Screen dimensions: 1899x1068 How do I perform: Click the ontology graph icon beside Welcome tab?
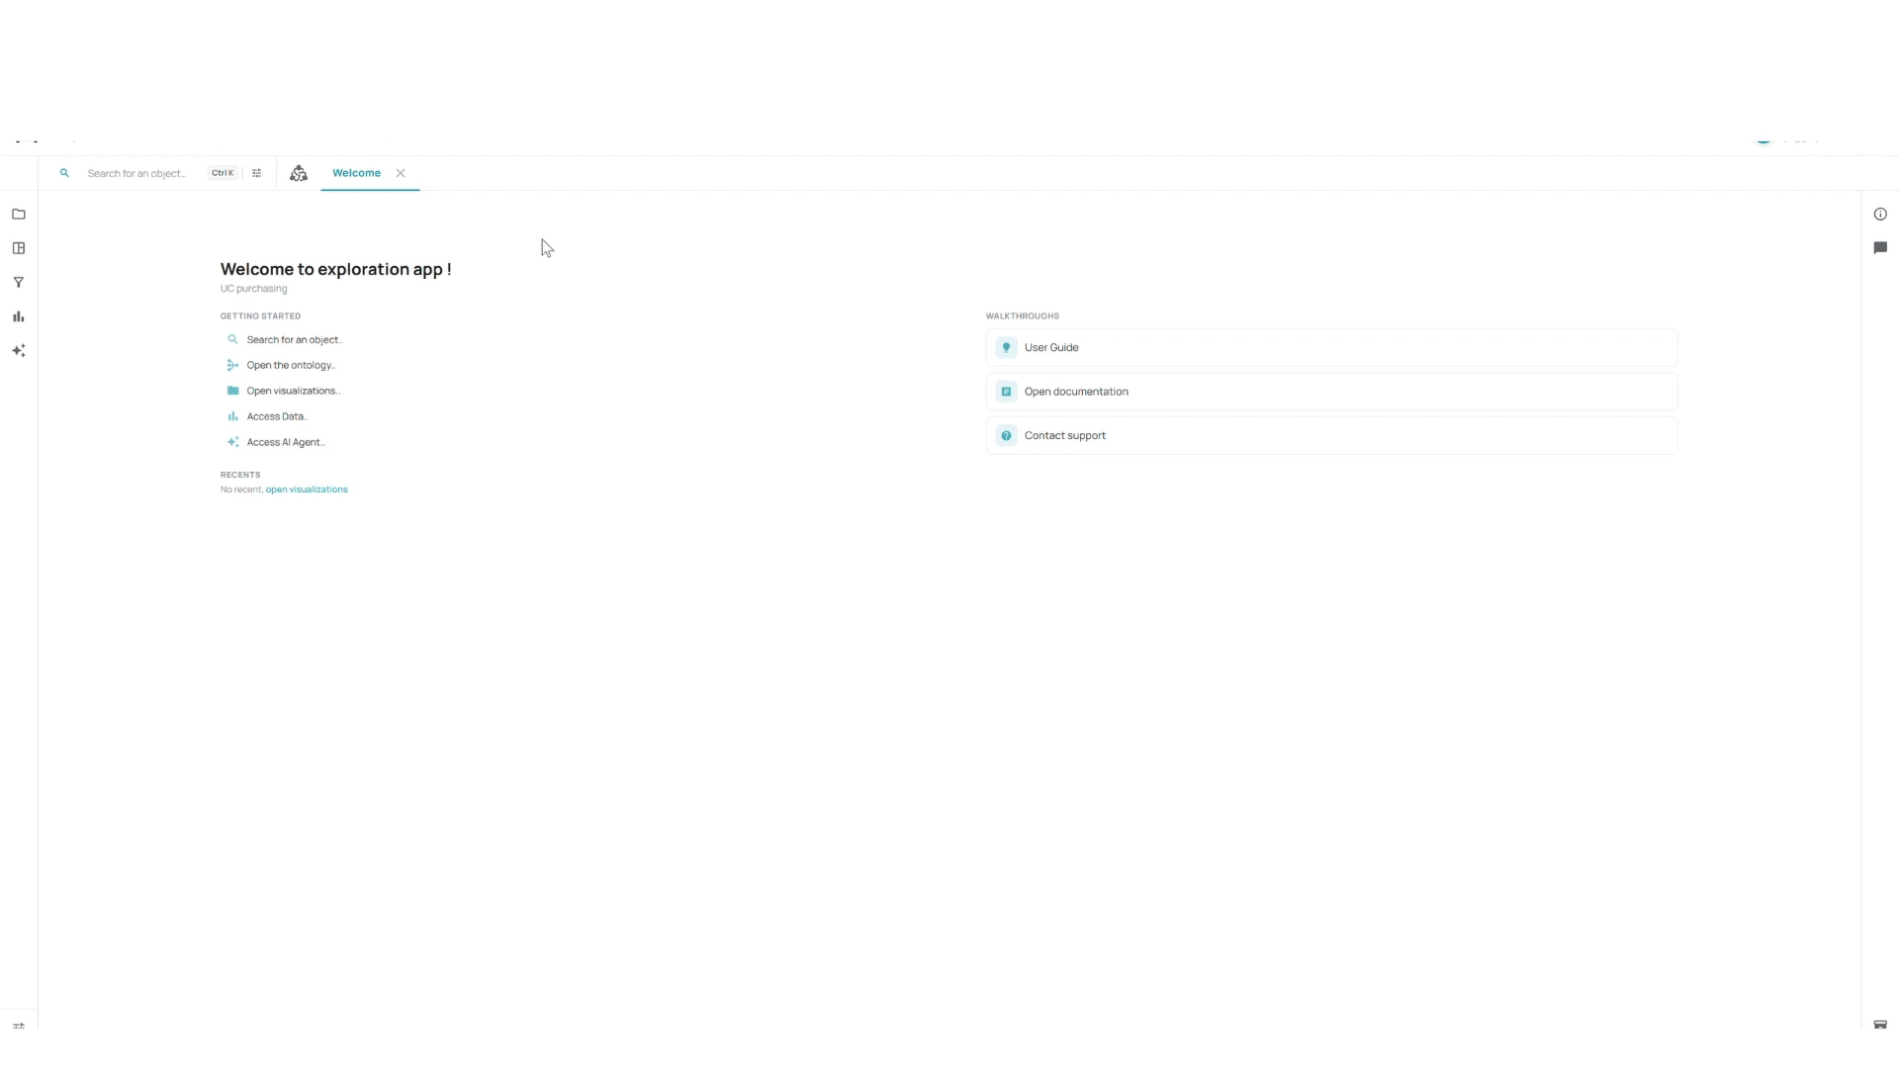click(299, 173)
